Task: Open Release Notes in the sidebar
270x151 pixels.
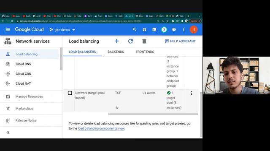Action: pyautogui.click(x=26, y=120)
